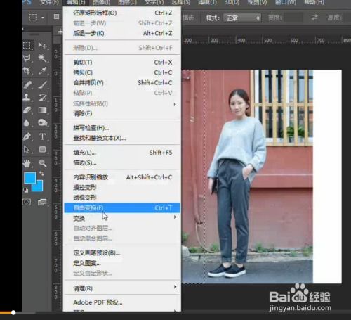This screenshot has height=320, width=351.
Task: Choose 透视变形 menu item
Action: (x=122, y=198)
